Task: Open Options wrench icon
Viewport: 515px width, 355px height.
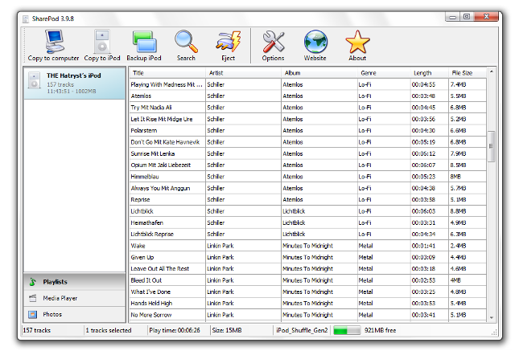Action: pos(273,46)
